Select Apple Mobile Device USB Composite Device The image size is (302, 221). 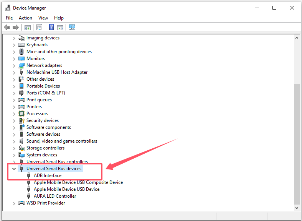pyautogui.click(x=78, y=182)
